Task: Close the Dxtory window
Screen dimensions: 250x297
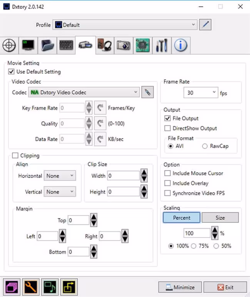Action: click(240, 7)
